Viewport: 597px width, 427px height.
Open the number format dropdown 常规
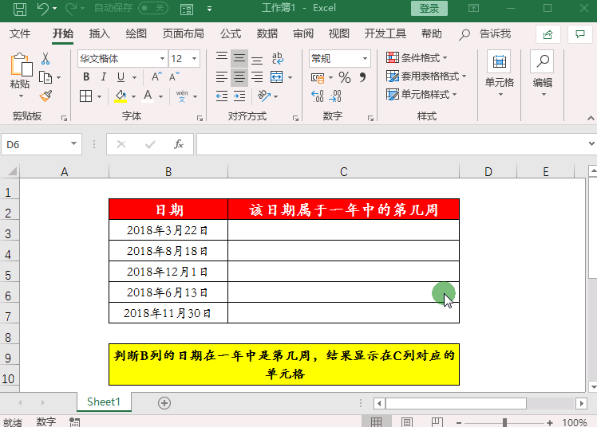365,58
